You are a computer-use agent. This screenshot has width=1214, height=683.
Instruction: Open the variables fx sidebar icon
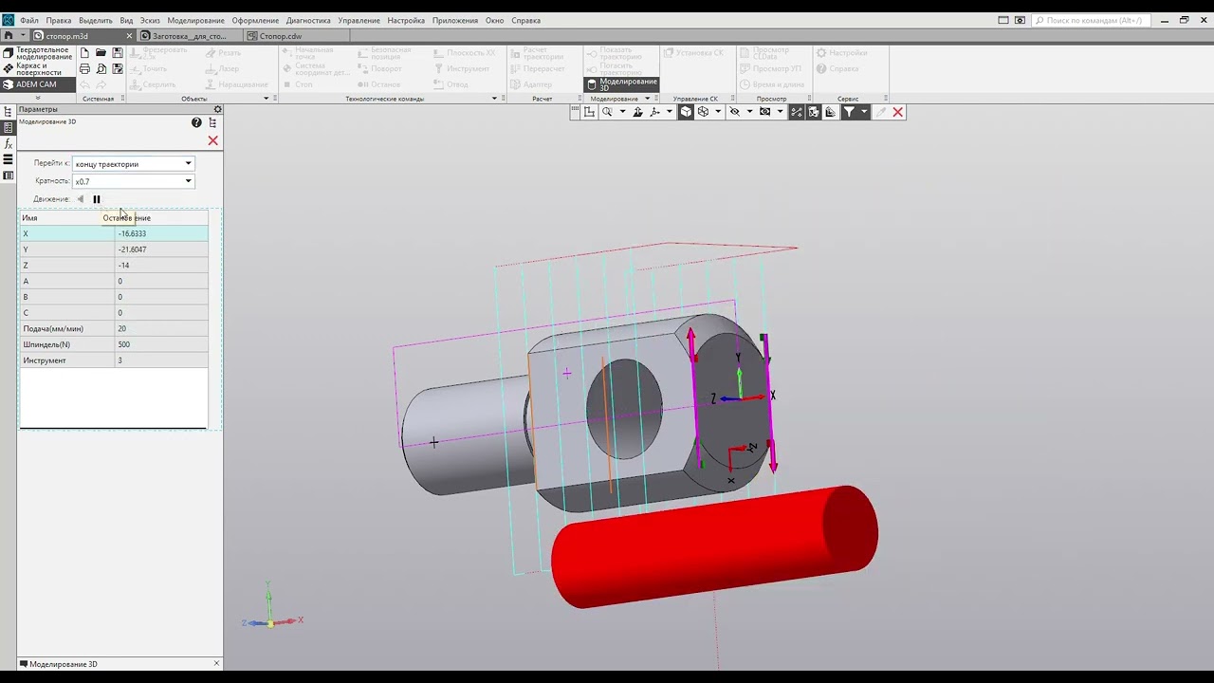[x=9, y=144]
